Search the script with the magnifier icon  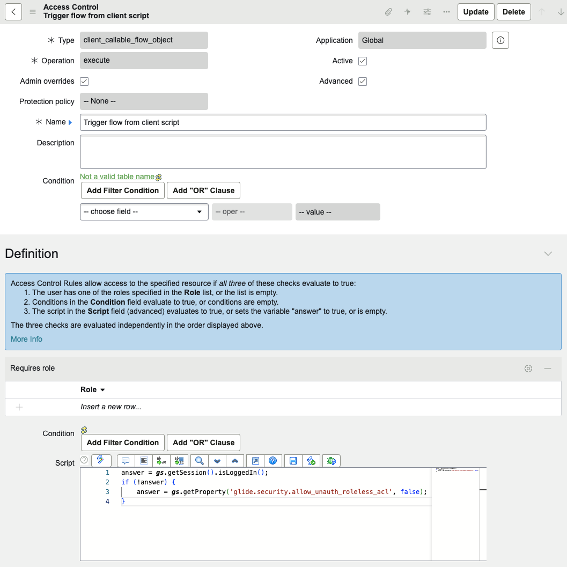pos(200,460)
